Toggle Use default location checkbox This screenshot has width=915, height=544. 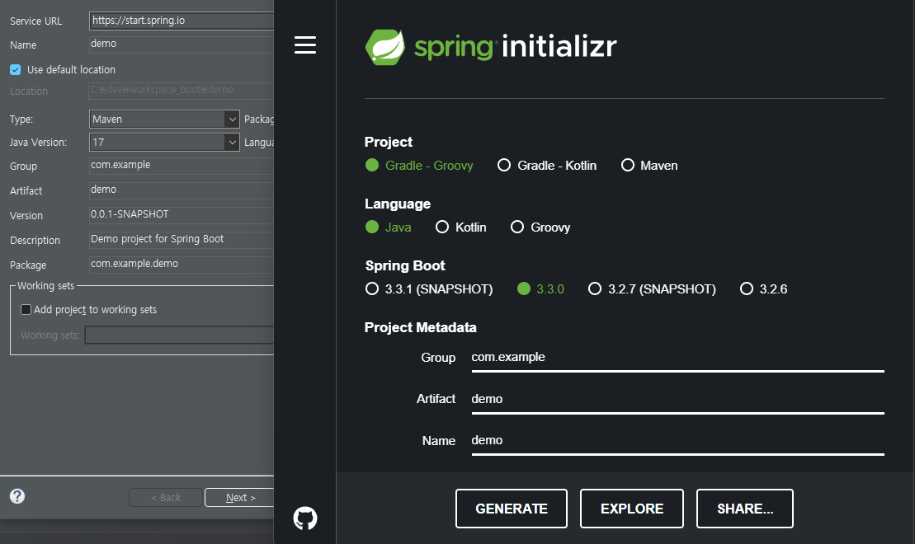tap(16, 70)
